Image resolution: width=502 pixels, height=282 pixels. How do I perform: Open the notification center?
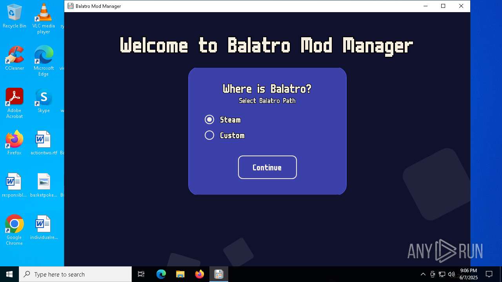tap(489, 274)
